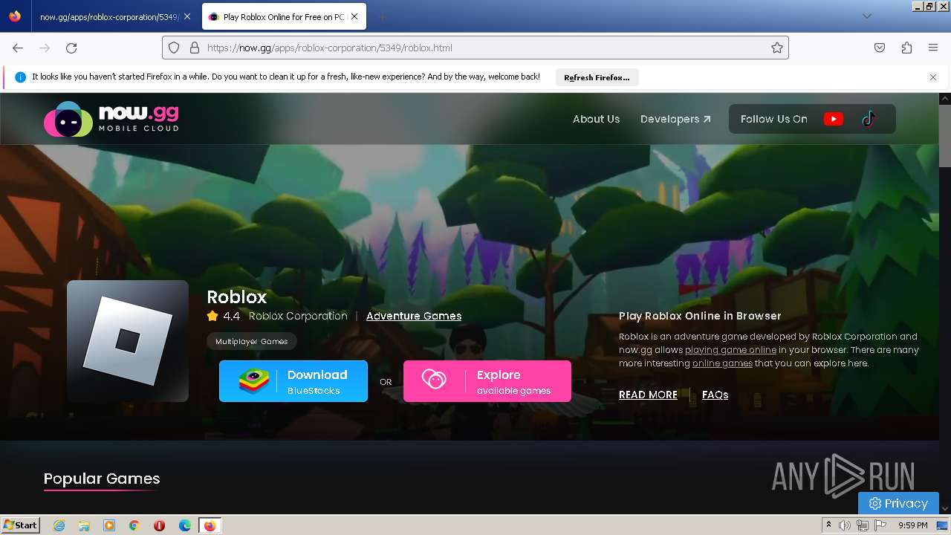
Task: Click the 4.4 star rating
Action: [x=224, y=316]
